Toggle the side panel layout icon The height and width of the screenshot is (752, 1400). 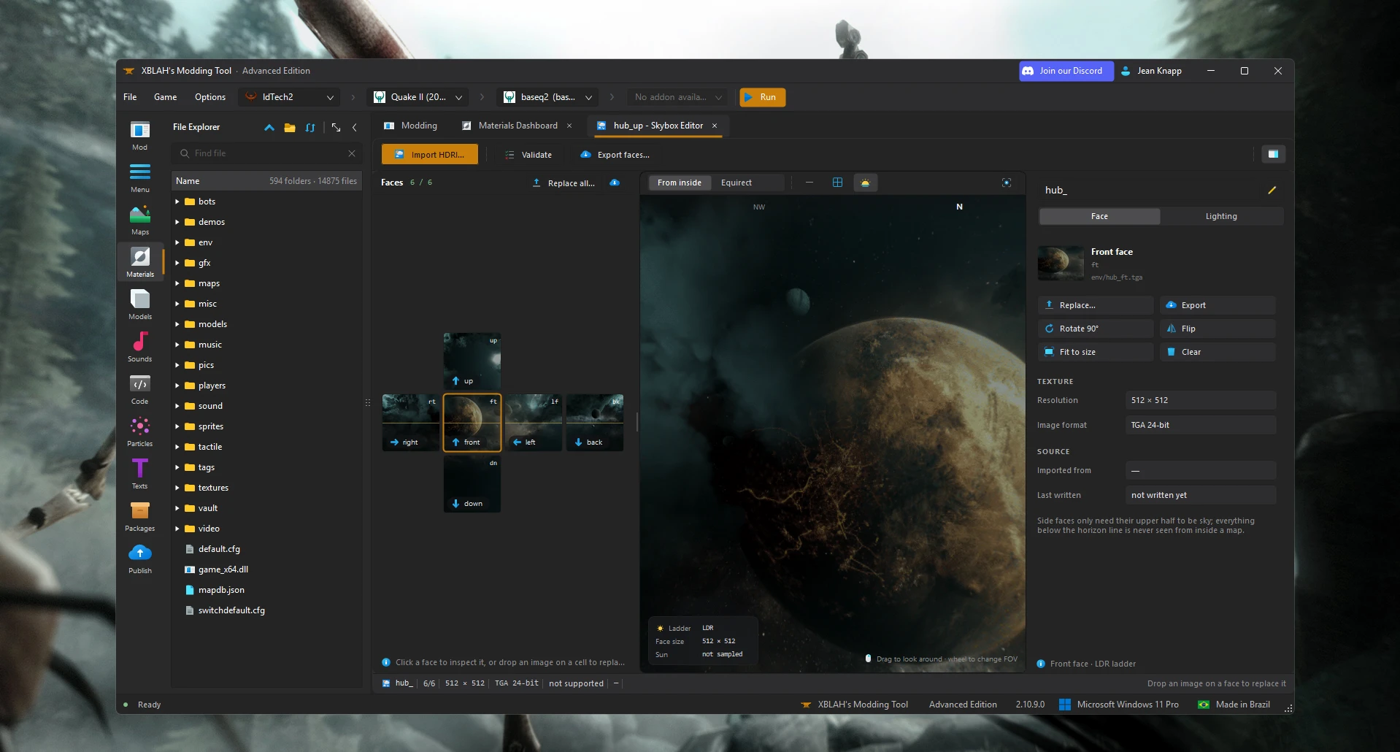(1273, 154)
